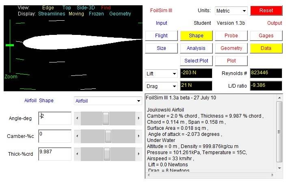
Task: Switch output to Data view
Action: pyautogui.click(x=266, y=48)
